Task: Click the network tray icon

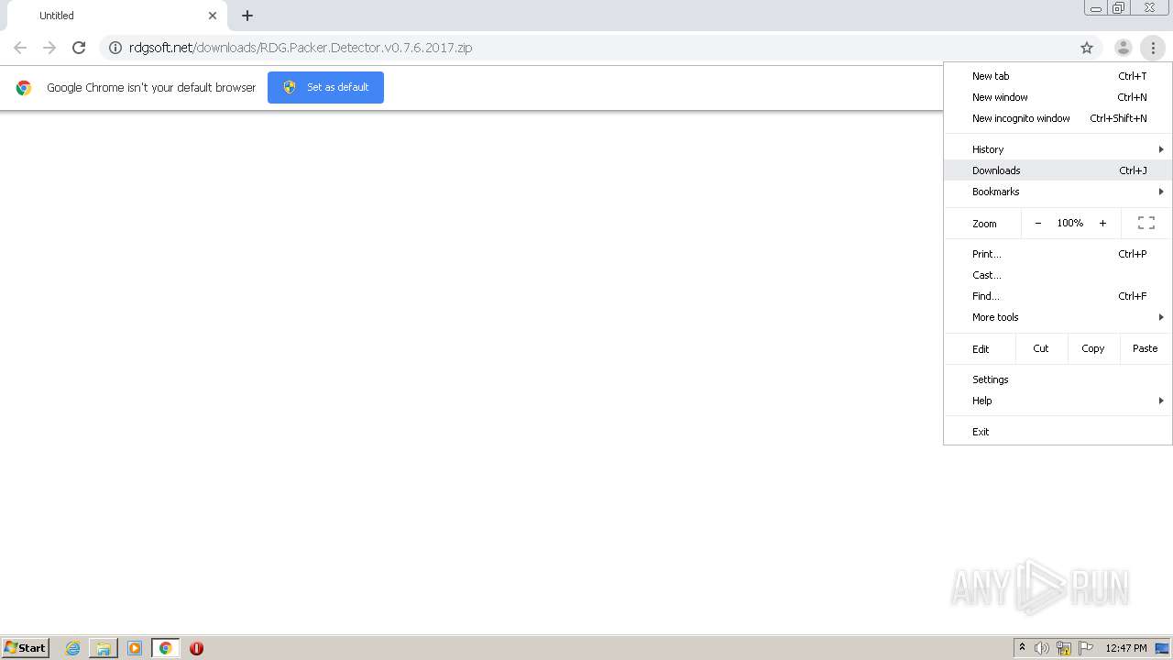Action: (1064, 648)
